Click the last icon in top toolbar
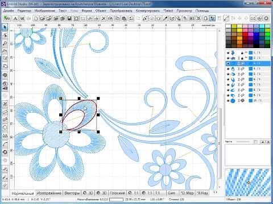273x204 pixels. pos(266,19)
